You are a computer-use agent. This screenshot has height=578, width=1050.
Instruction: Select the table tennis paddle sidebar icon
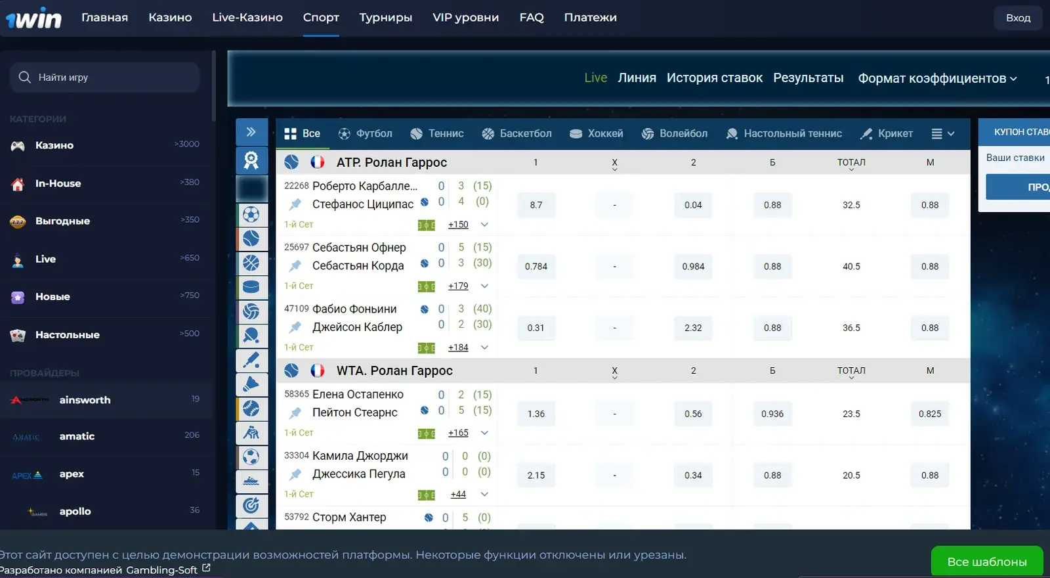(x=251, y=336)
